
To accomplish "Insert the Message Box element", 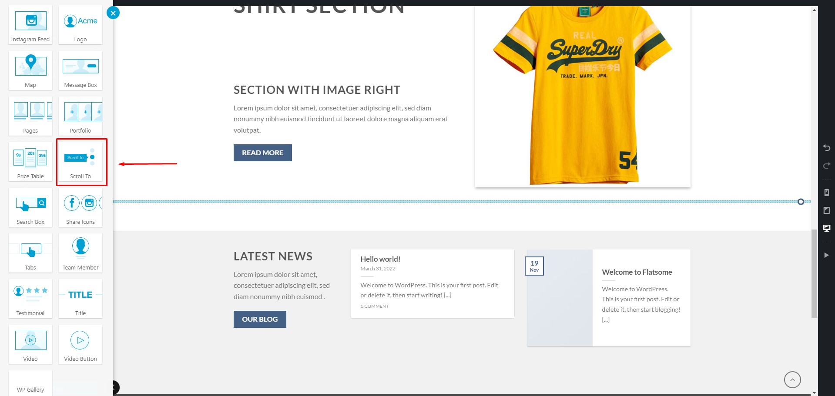I will pyautogui.click(x=80, y=70).
